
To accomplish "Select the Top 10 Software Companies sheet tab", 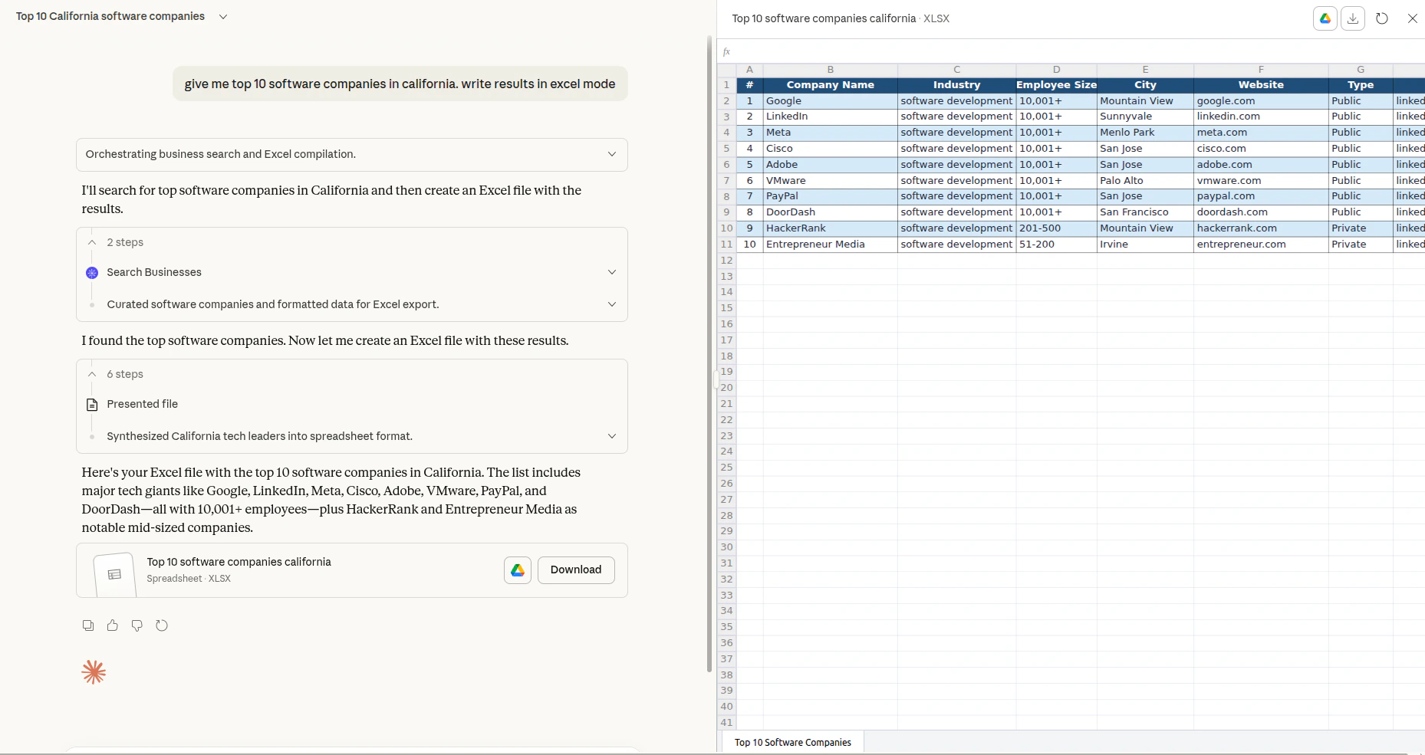I will [x=792, y=743].
